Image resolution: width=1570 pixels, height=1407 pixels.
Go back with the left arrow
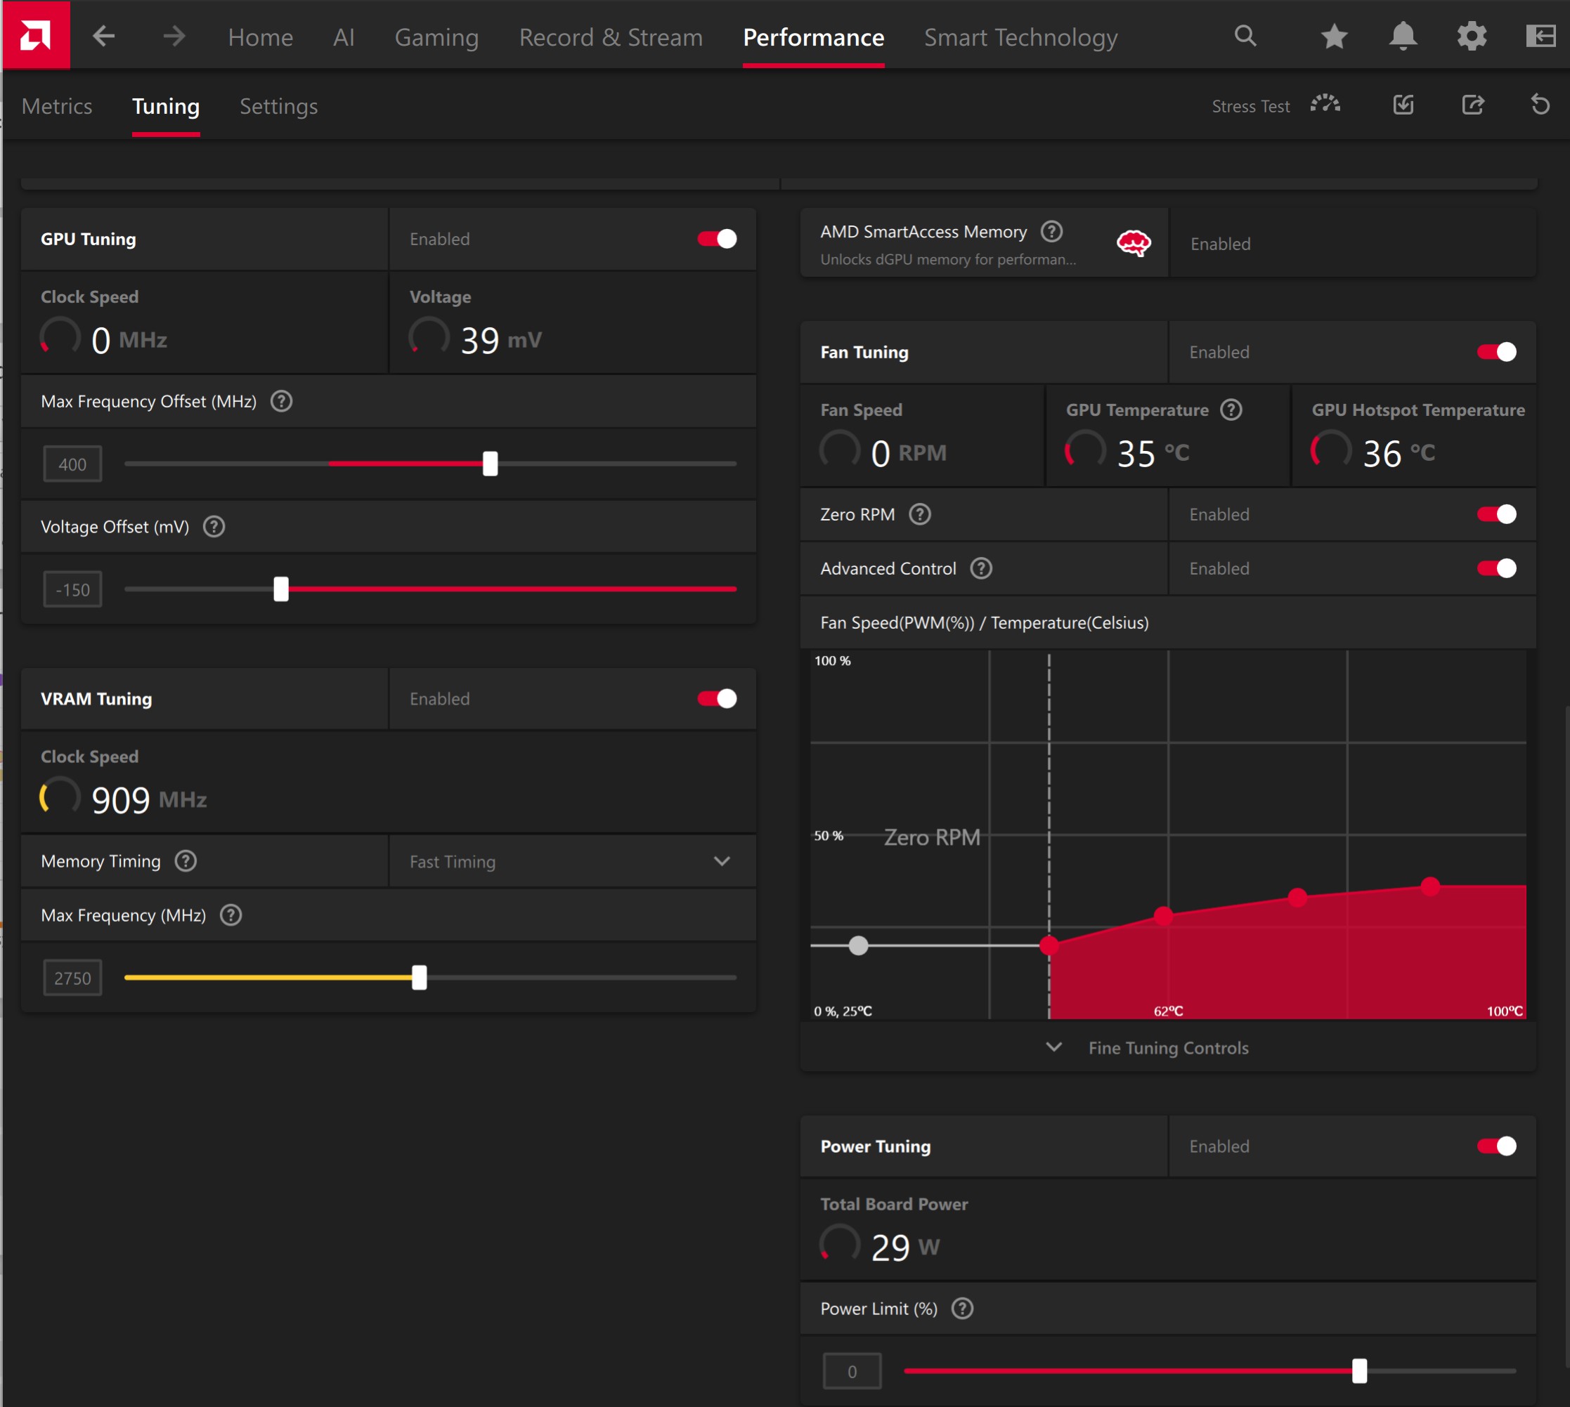pyautogui.click(x=103, y=37)
